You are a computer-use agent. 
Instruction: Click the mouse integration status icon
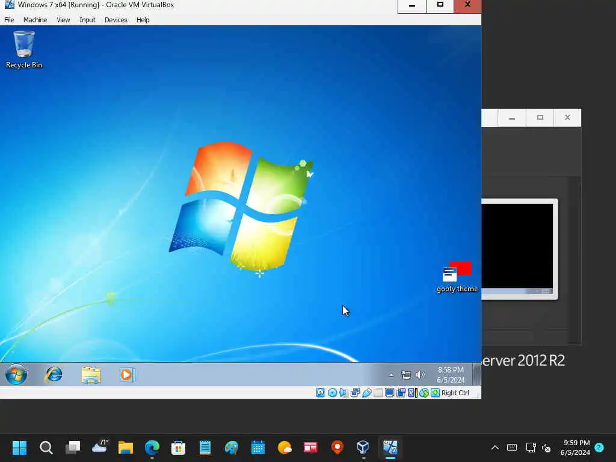pos(424,392)
